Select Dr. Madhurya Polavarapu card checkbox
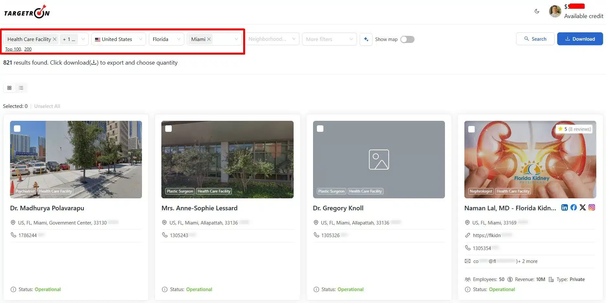This screenshot has height=303, width=606. pyautogui.click(x=17, y=129)
